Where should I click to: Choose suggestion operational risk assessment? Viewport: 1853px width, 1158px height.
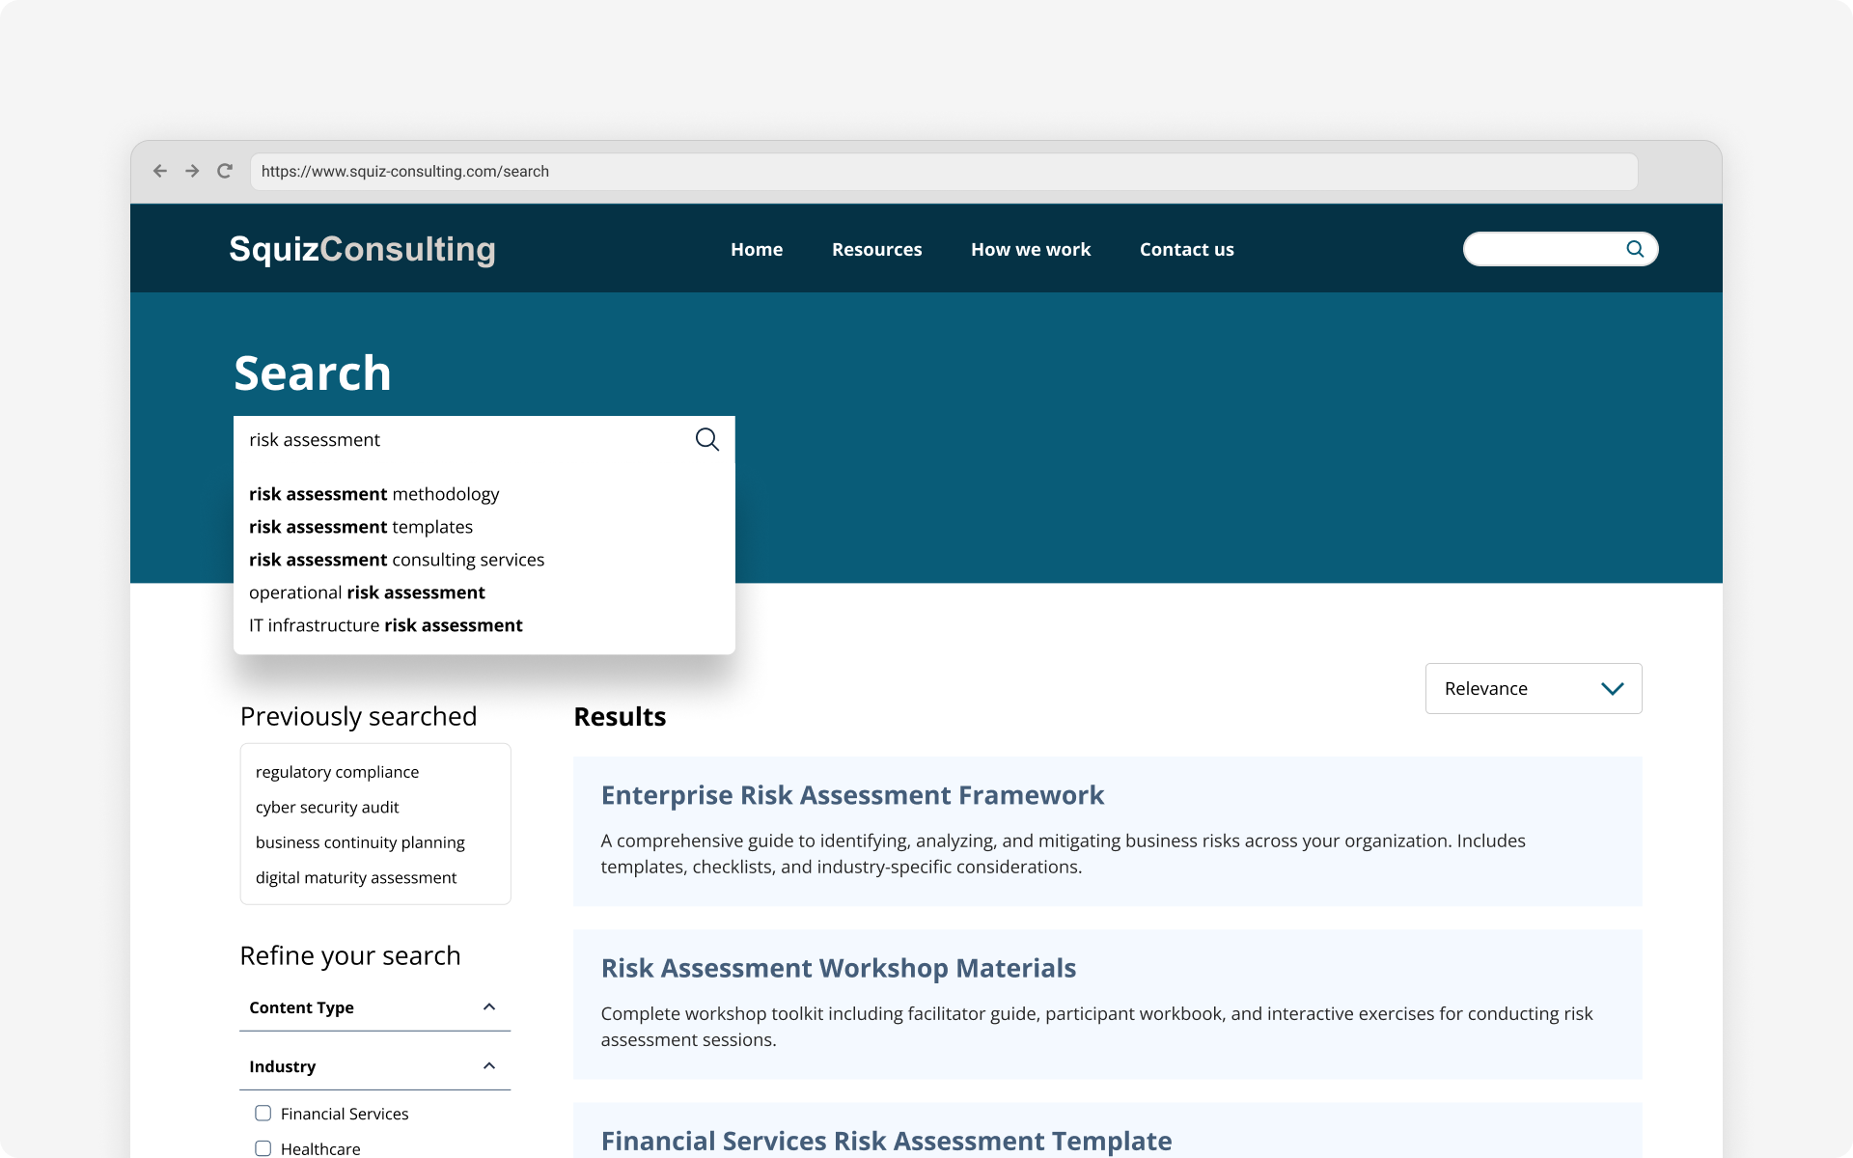point(367,593)
